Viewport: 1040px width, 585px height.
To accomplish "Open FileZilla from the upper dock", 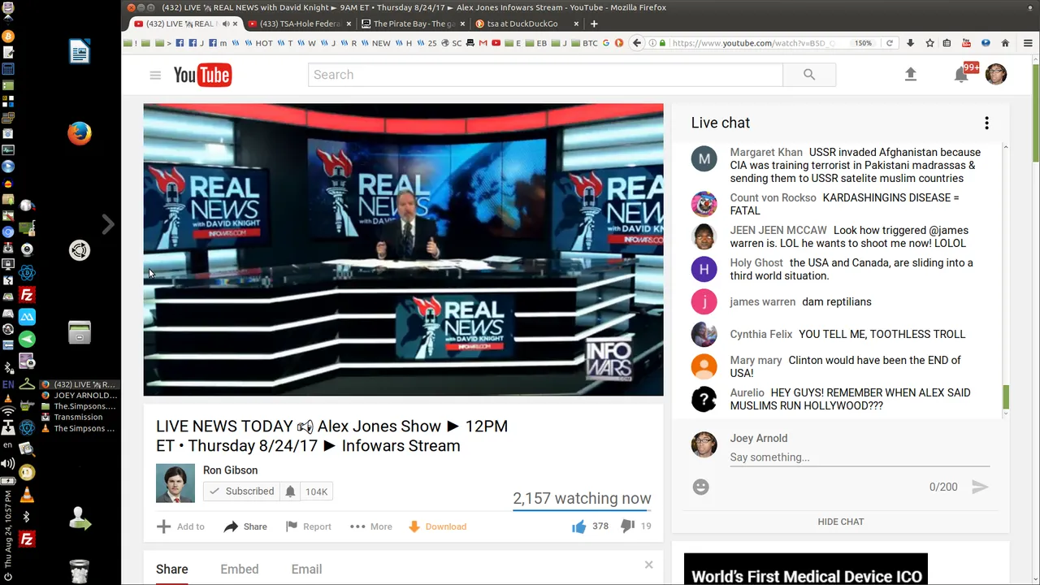I will tap(27, 295).
